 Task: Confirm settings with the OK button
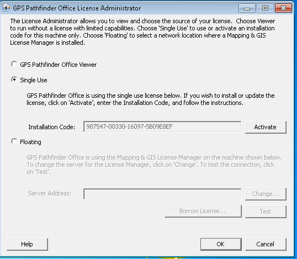point(221,244)
